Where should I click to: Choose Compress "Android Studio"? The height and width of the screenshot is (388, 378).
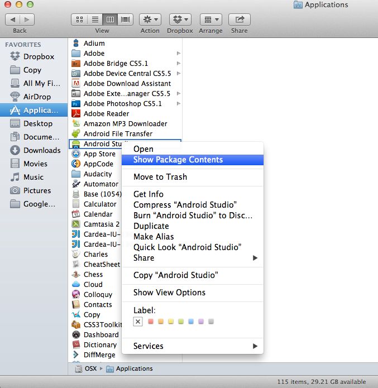193,205
